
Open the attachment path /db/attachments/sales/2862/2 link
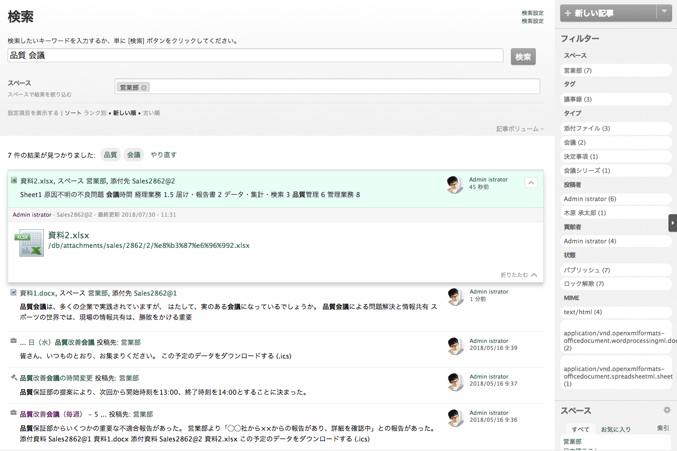(149, 246)
